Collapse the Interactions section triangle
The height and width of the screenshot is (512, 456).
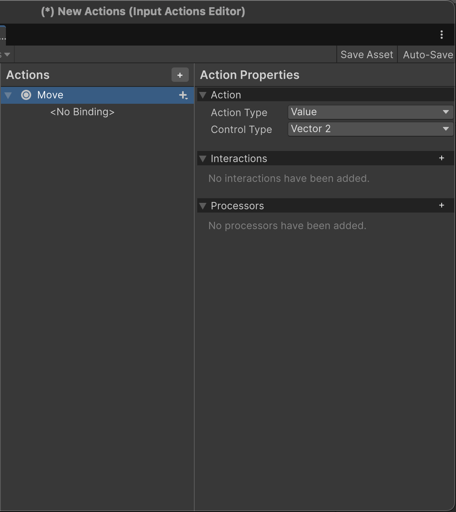click(203, 159)
